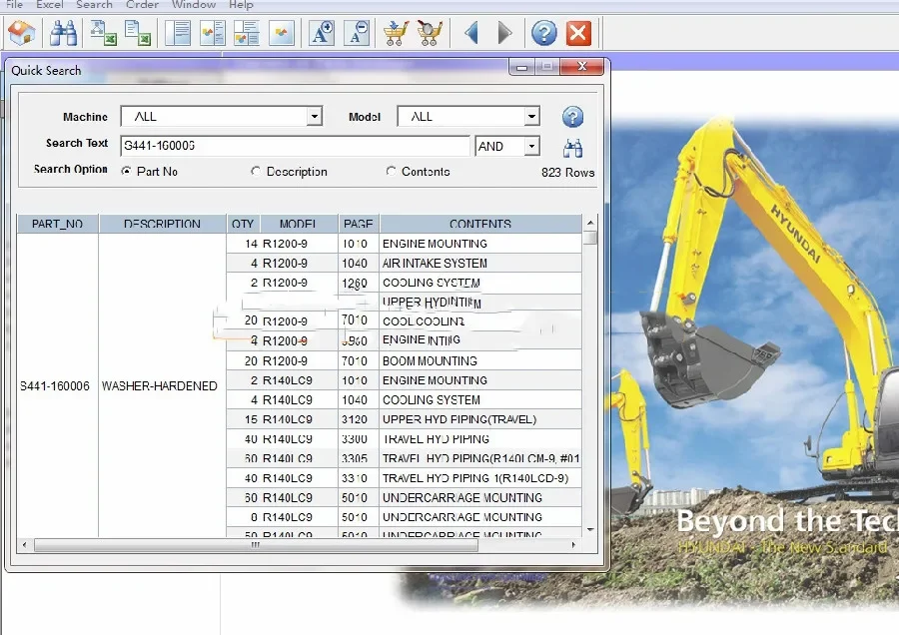
Task: Click the increase font size icon
Action: click(x=322, y=33)
